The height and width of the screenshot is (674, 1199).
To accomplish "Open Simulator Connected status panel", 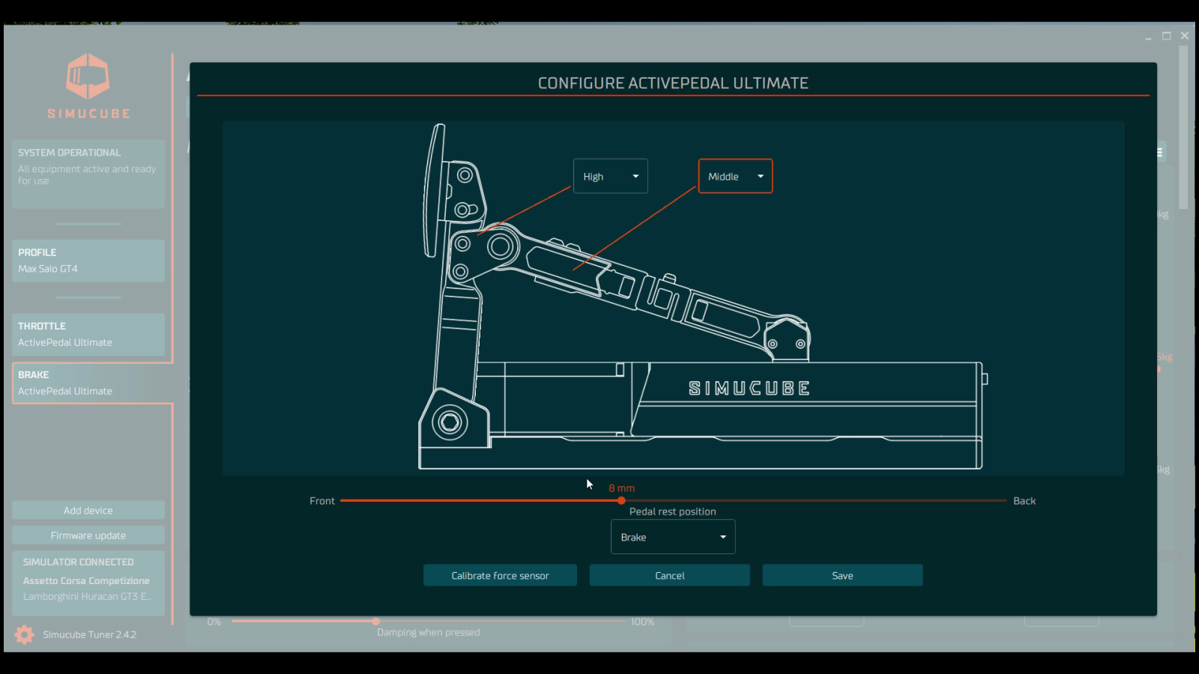I will [x=88, y=583].
